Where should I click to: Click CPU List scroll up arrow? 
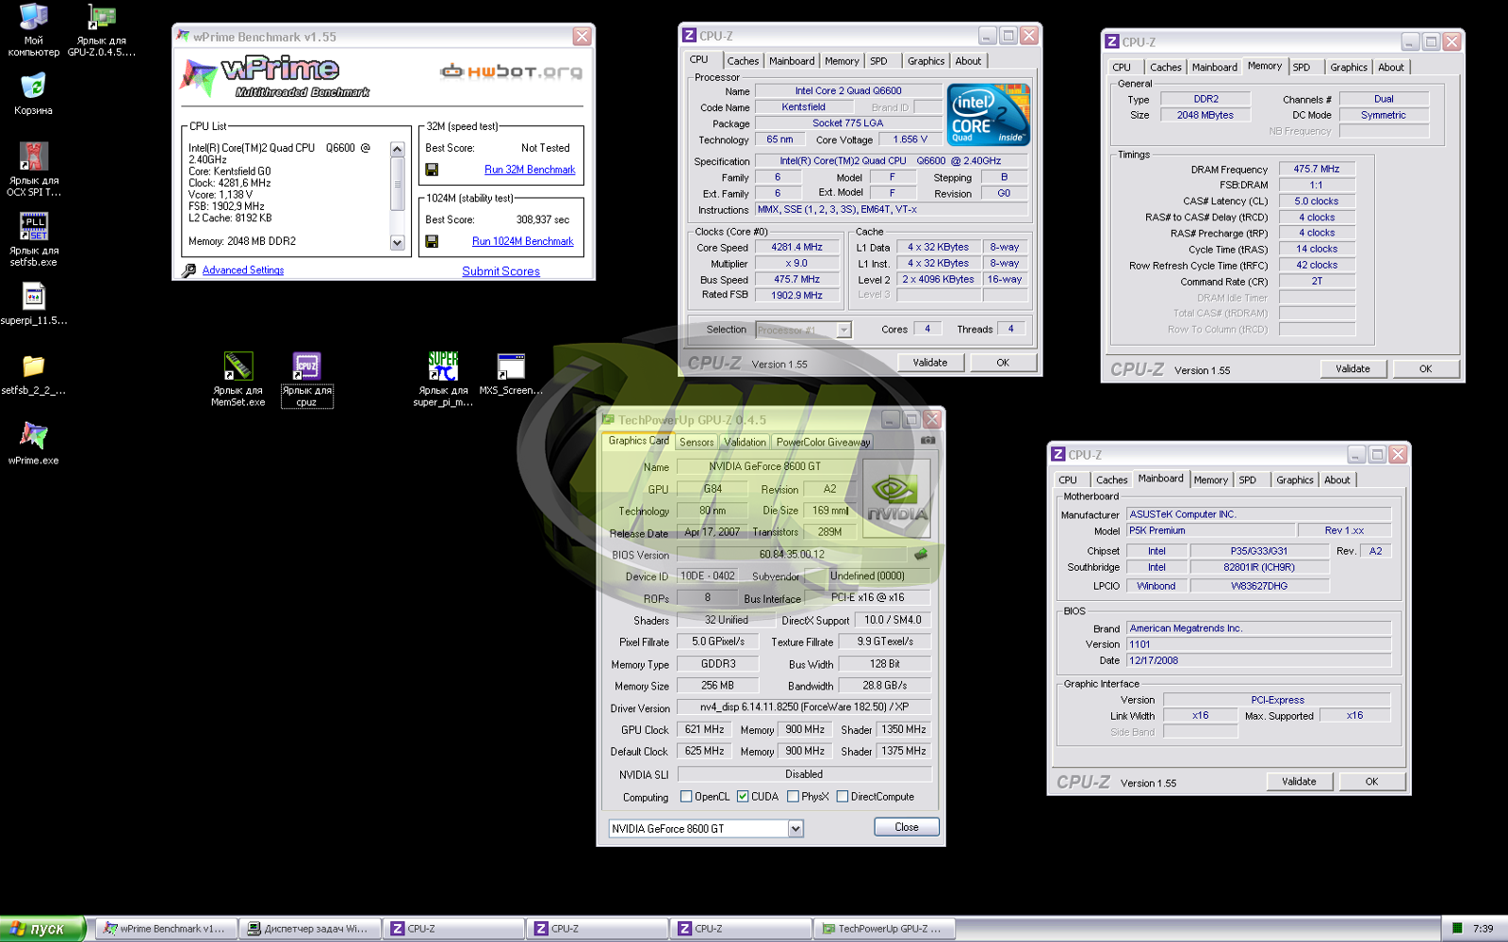397,149
